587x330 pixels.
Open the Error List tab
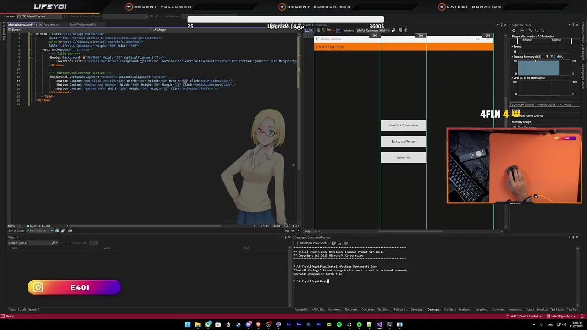coord(542,309)
